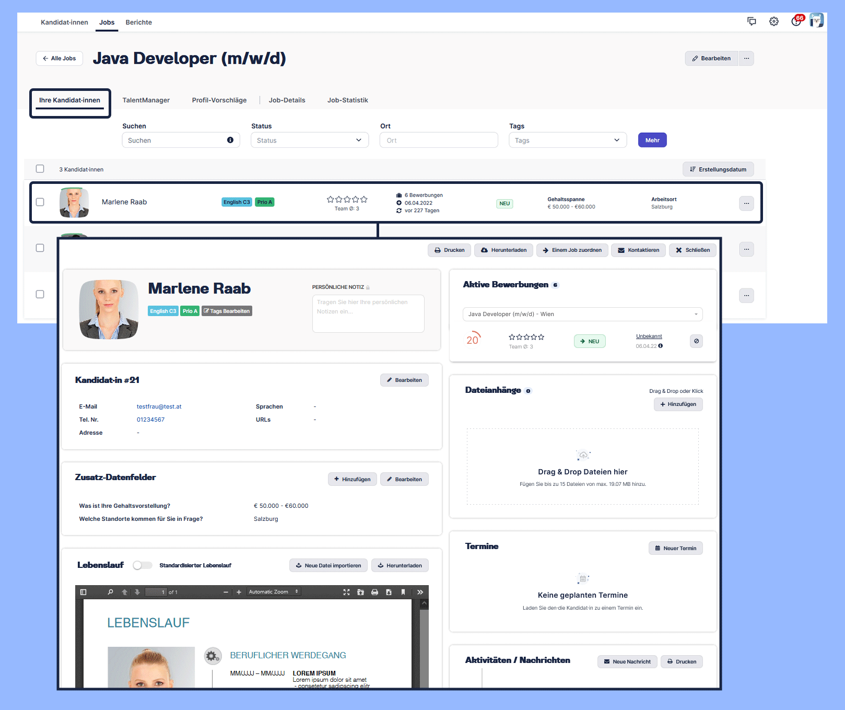Print the CV using PDF toolbar printer icon
Screen dimensions: 845x710
(374, 592)
